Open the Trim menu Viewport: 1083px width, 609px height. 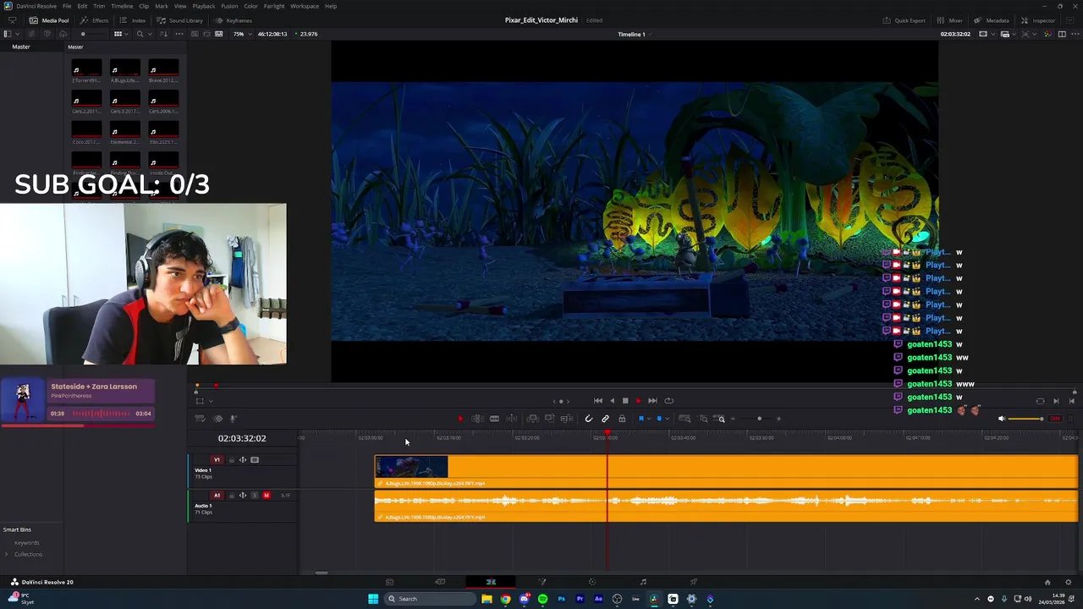pos(99,6)
